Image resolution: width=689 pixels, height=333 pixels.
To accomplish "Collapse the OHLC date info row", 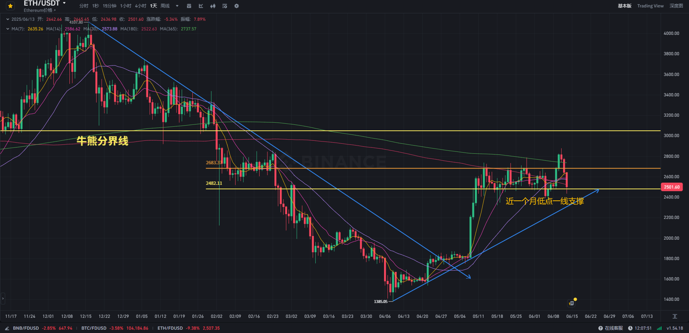I will (x=8, y=19).
